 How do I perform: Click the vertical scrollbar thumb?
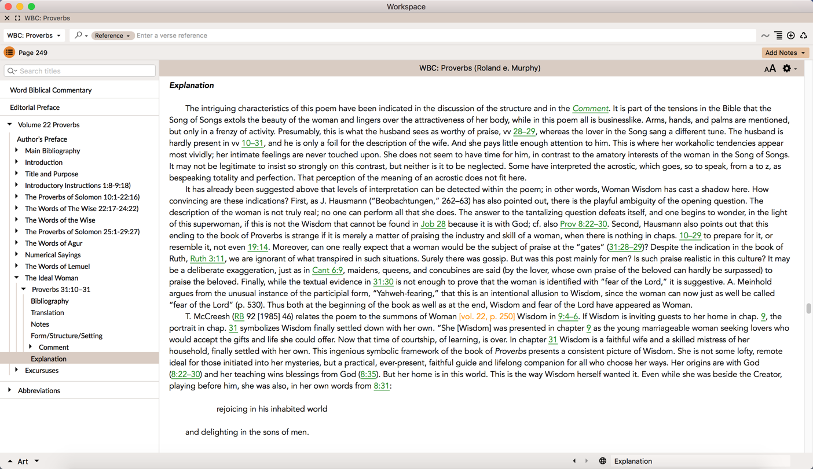click(808, 308)
